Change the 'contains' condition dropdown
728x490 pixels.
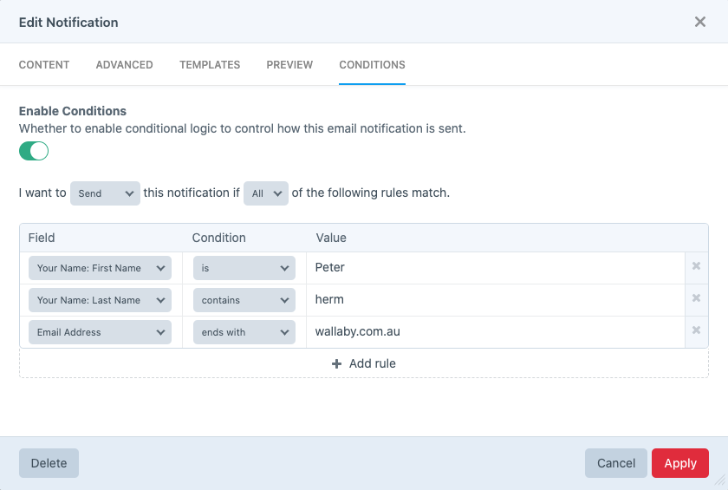point(244,300)
